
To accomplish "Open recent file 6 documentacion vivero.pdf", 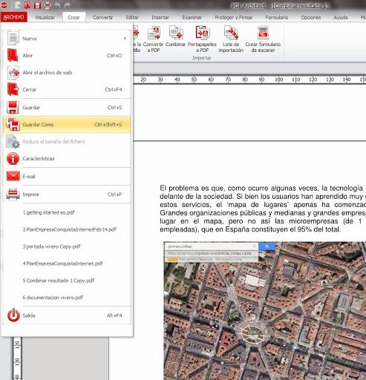I will pos(53,298).
